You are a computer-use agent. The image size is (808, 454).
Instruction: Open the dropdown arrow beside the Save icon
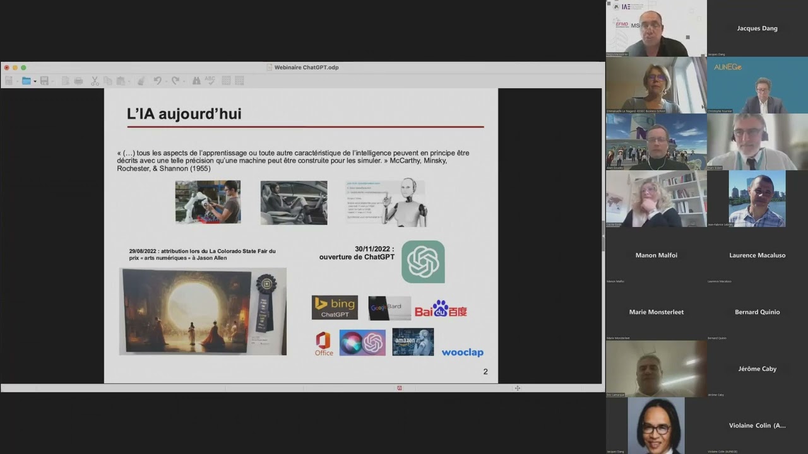(52, 81)
